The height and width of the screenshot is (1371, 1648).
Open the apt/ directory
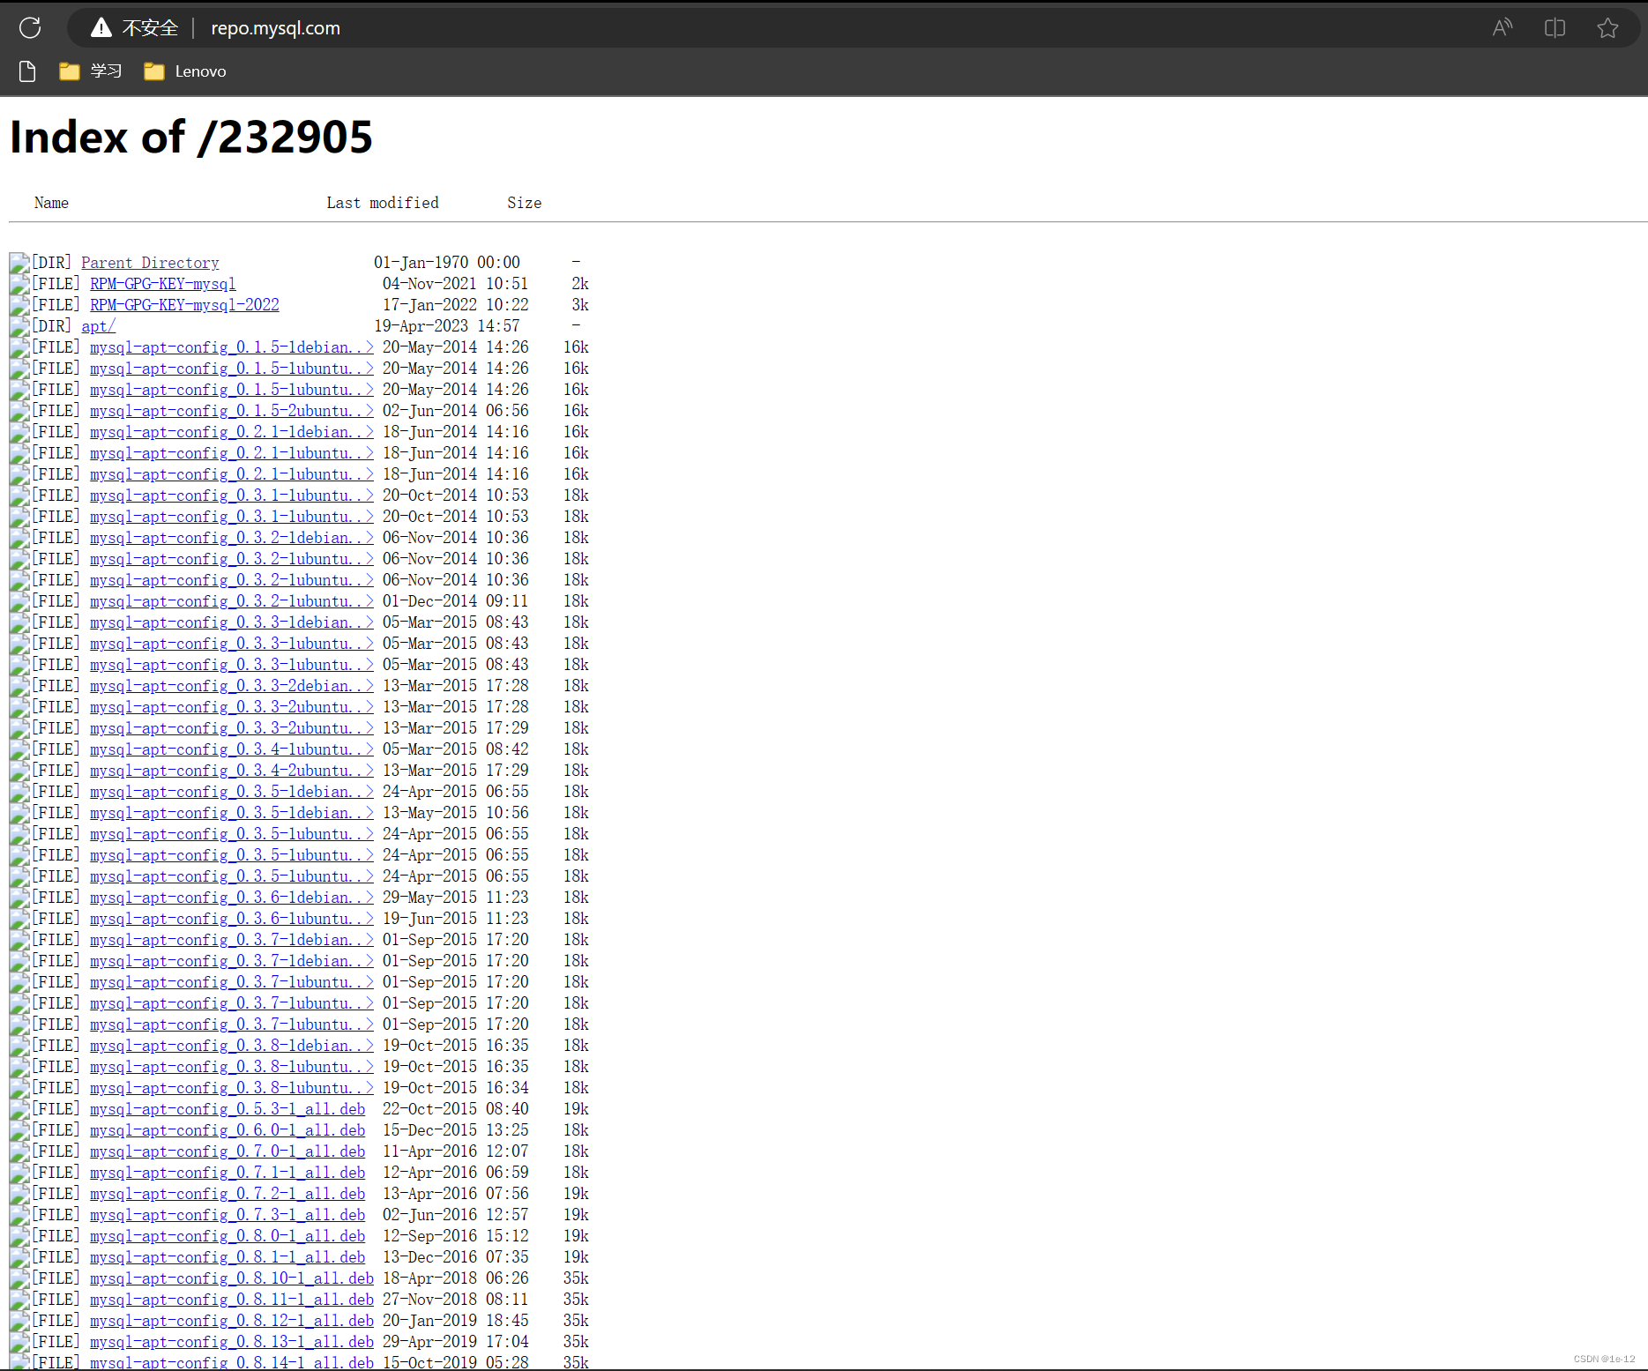[x=98, y=326]
